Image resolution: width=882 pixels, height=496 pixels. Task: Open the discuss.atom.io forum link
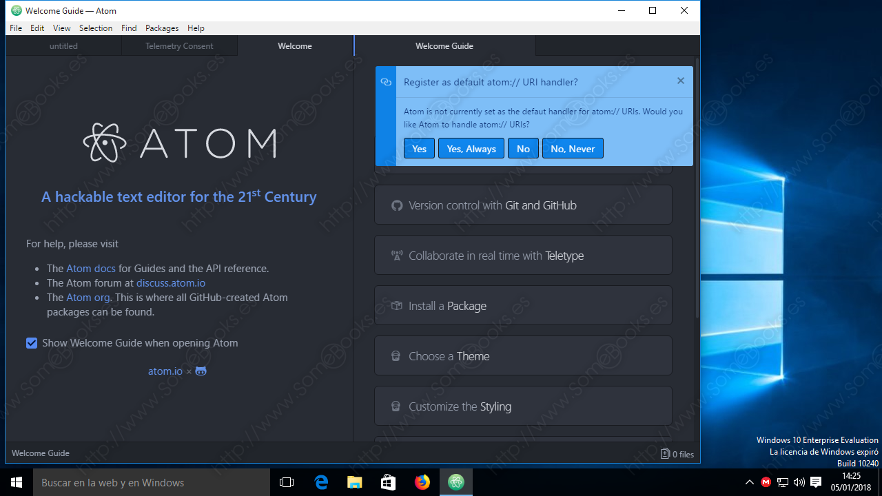(x=171, y=283)
